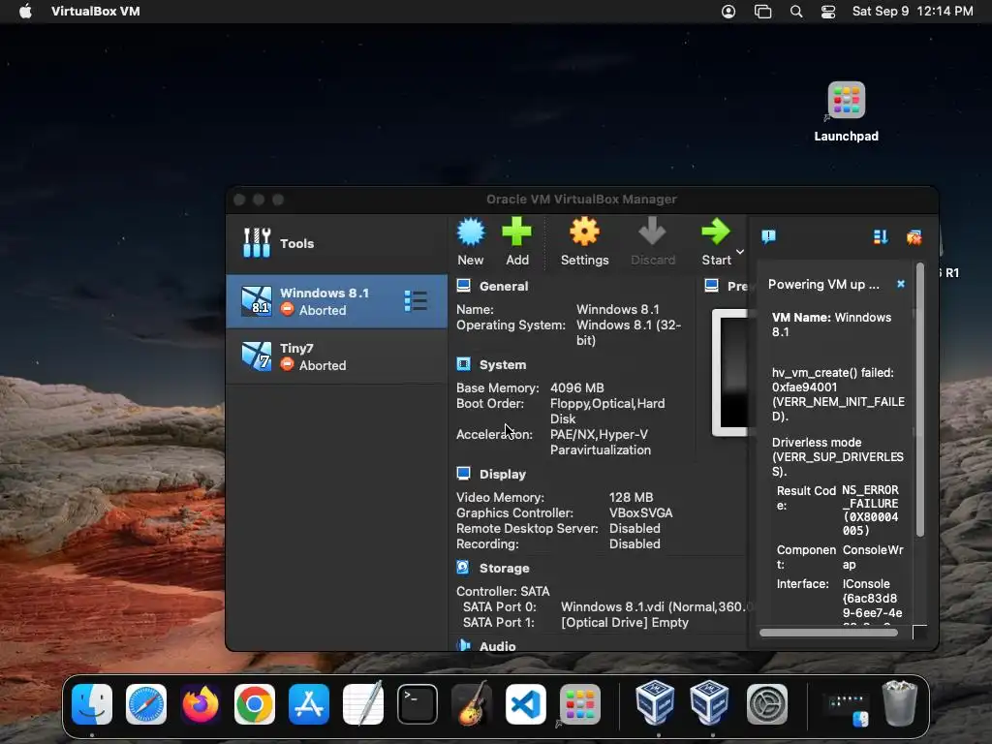Click the VBoxSVGA graphics controller value
The image size is (992, 744).
[x=641, y=513]
